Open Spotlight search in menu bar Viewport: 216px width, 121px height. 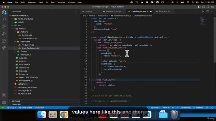pos(193,2)
